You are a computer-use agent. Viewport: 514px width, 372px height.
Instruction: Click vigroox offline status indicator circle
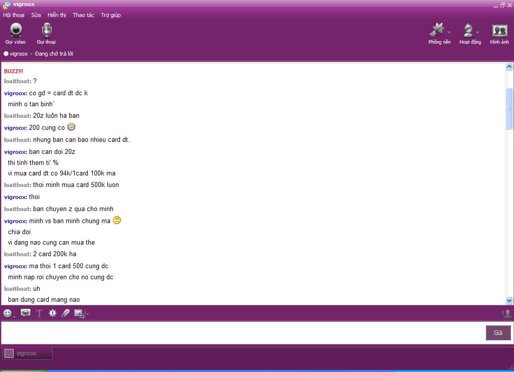(6, 54)
